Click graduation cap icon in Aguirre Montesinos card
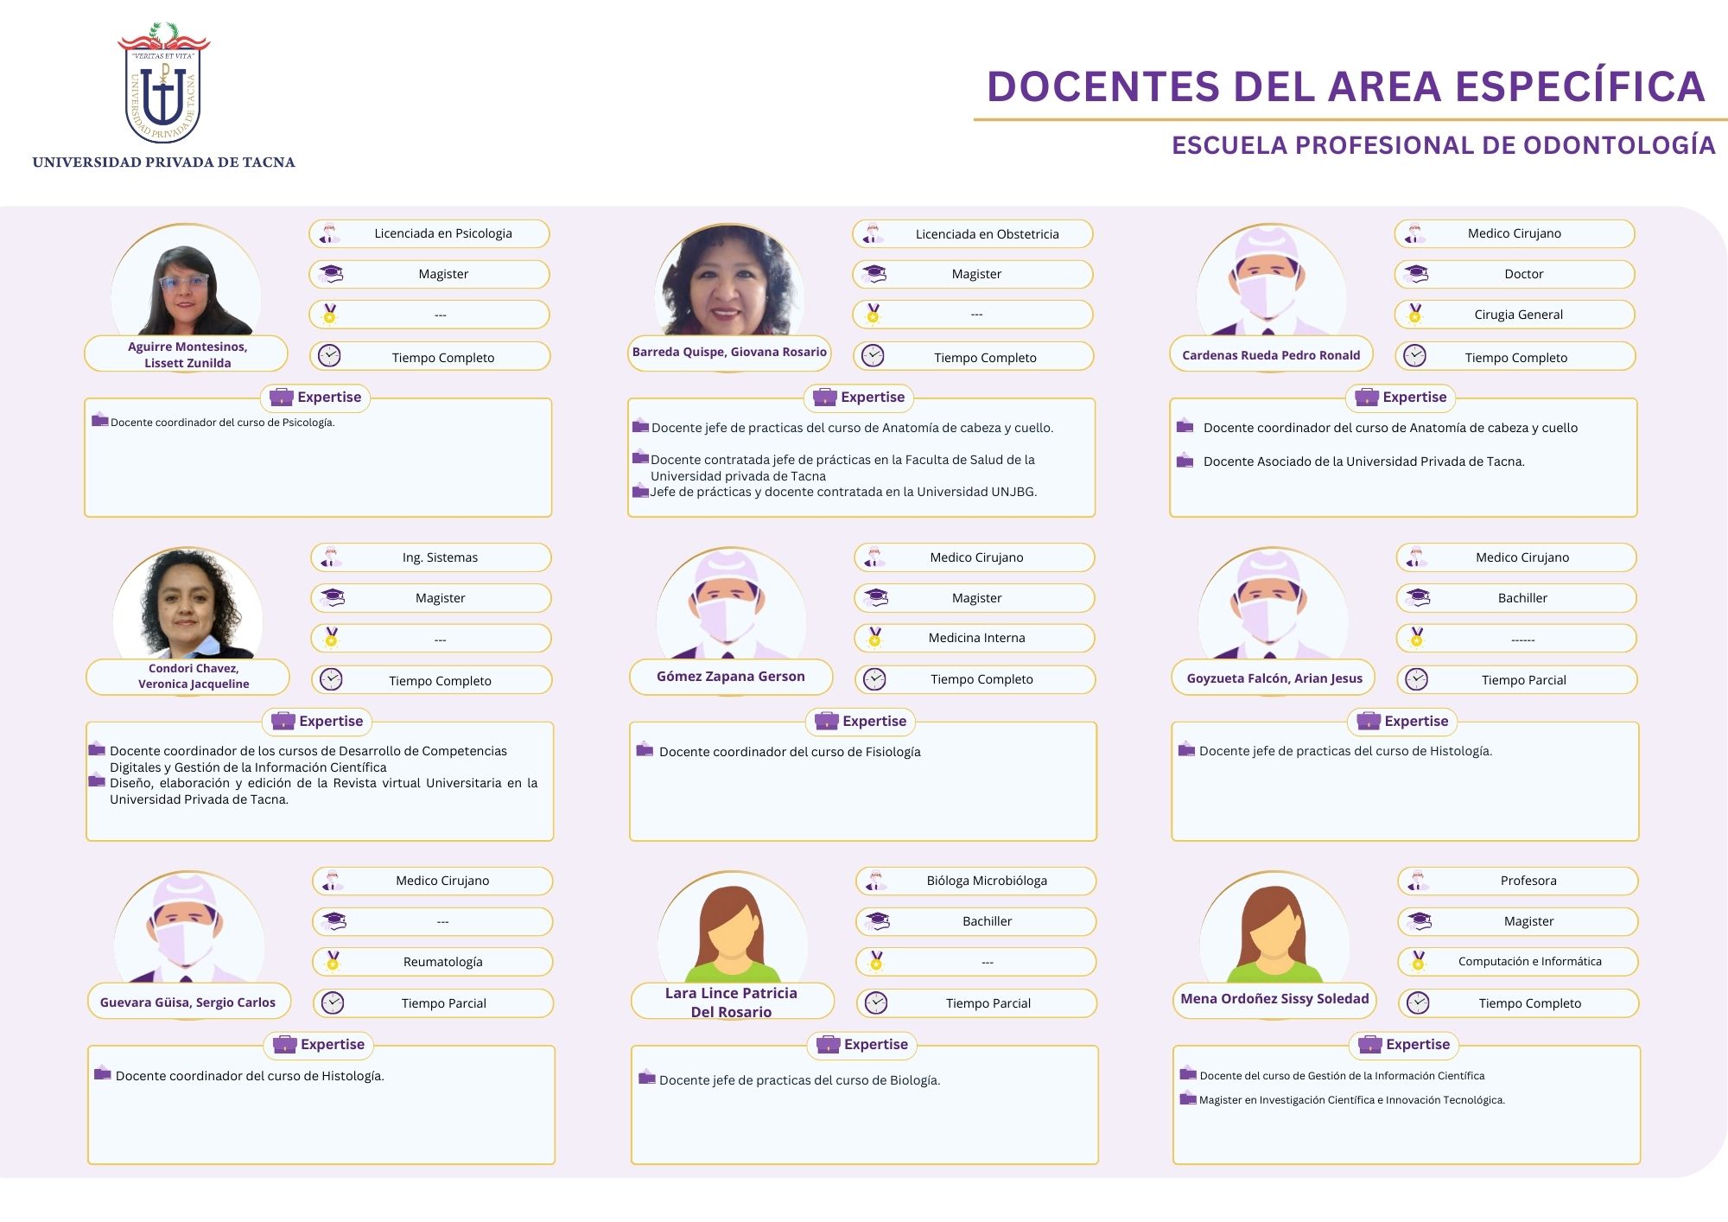Screen dimensions: 1728x1222 tap(331, 274)
